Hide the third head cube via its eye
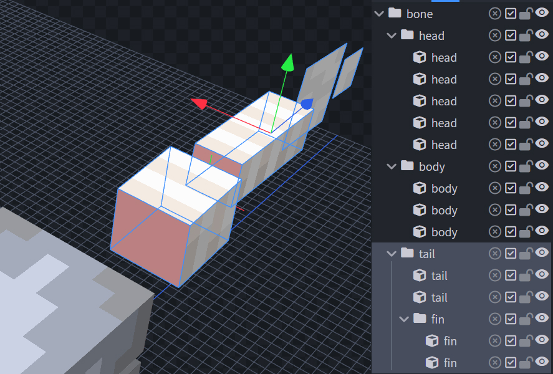 pos(542,100)
